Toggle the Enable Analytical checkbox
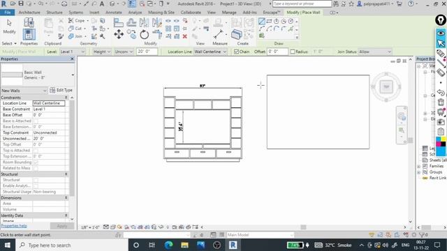 point(36,186)
